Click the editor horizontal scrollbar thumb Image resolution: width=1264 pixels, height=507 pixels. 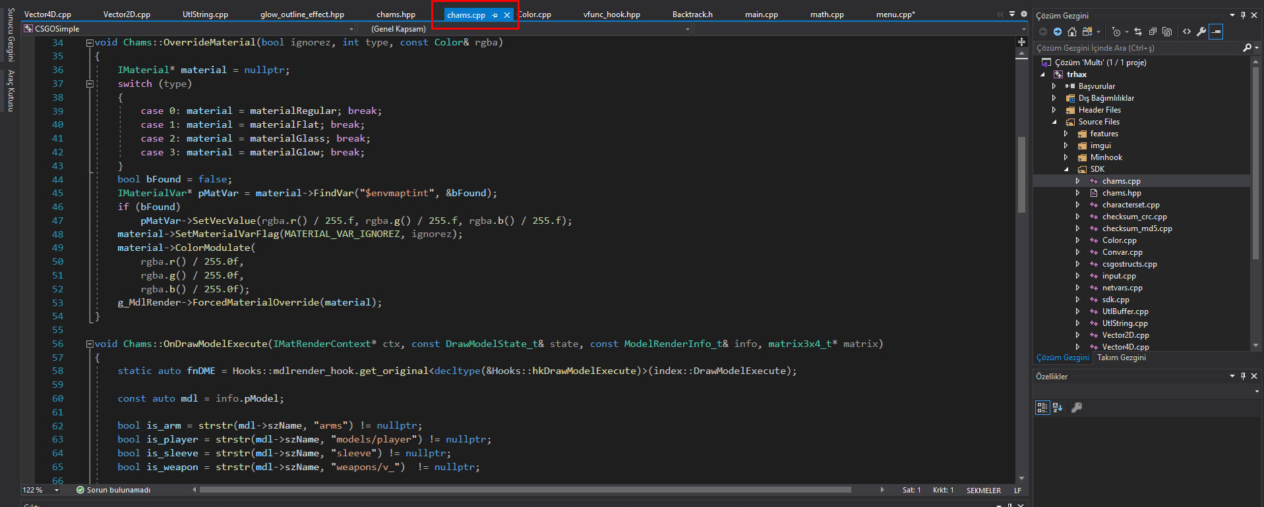(525, 490)
